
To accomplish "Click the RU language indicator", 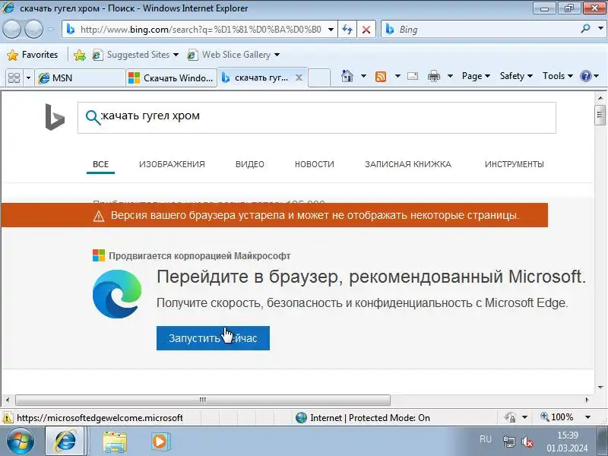I will point(486,439).
